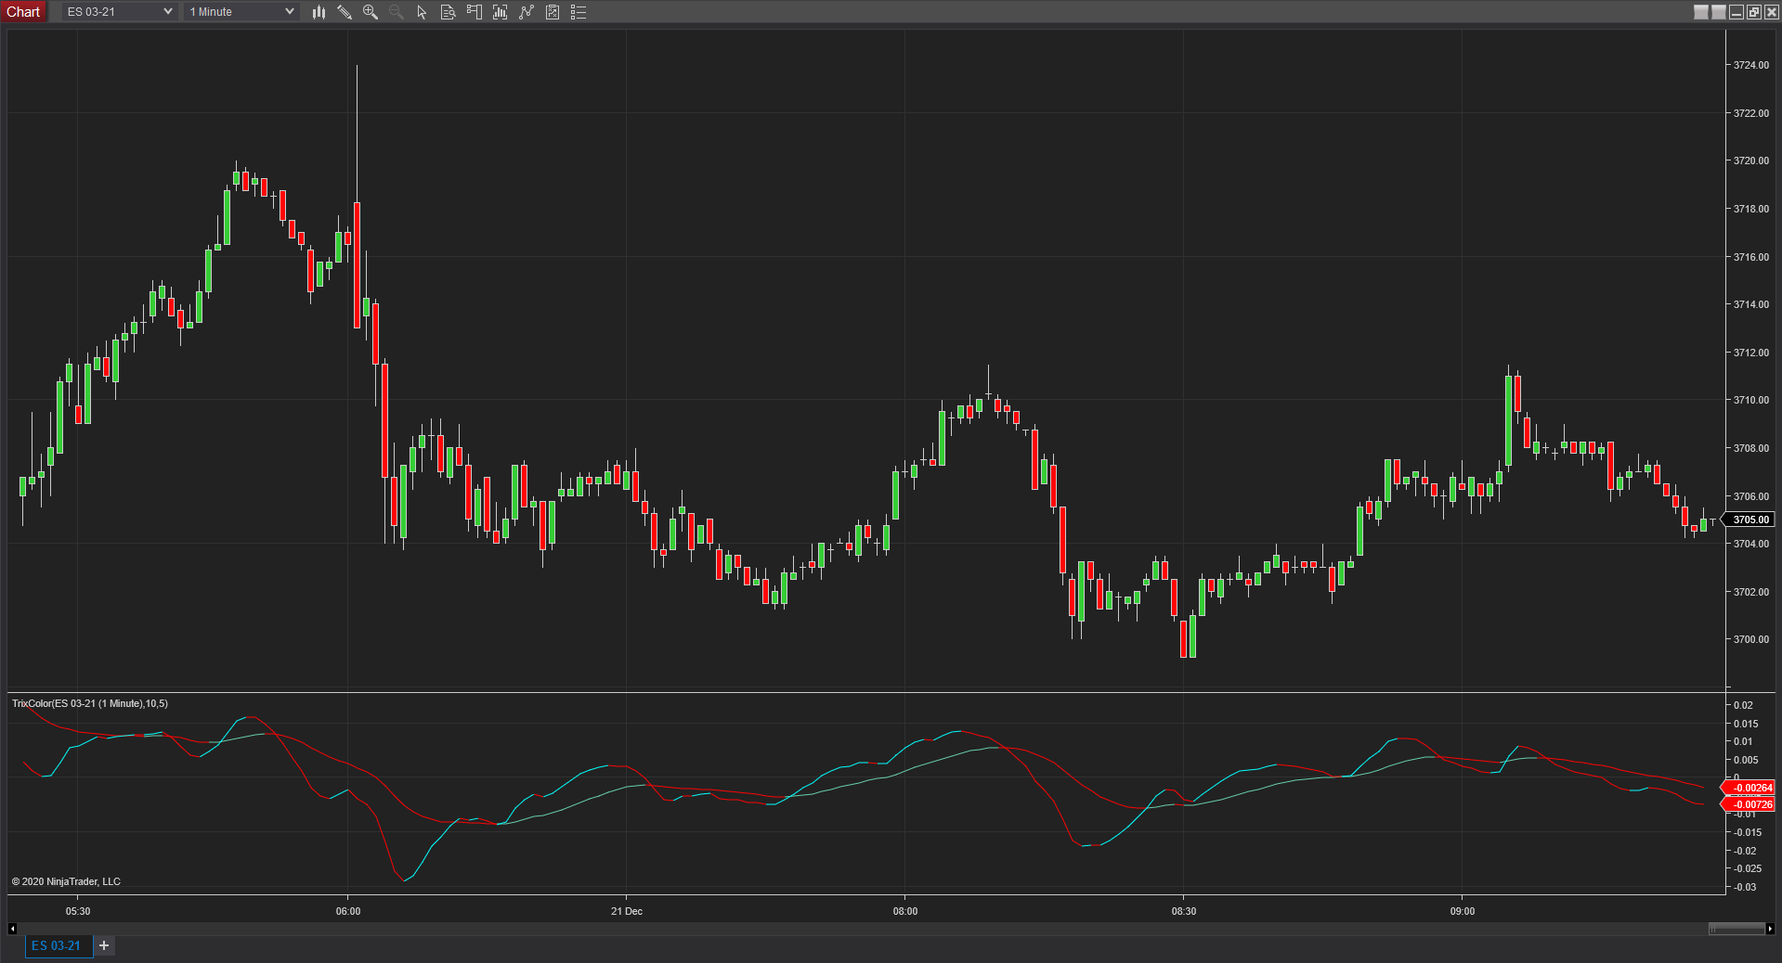Viewport: 1782px width, 963px height.
Task: Open the indicators line icon
Action: [x=527, y=12]
